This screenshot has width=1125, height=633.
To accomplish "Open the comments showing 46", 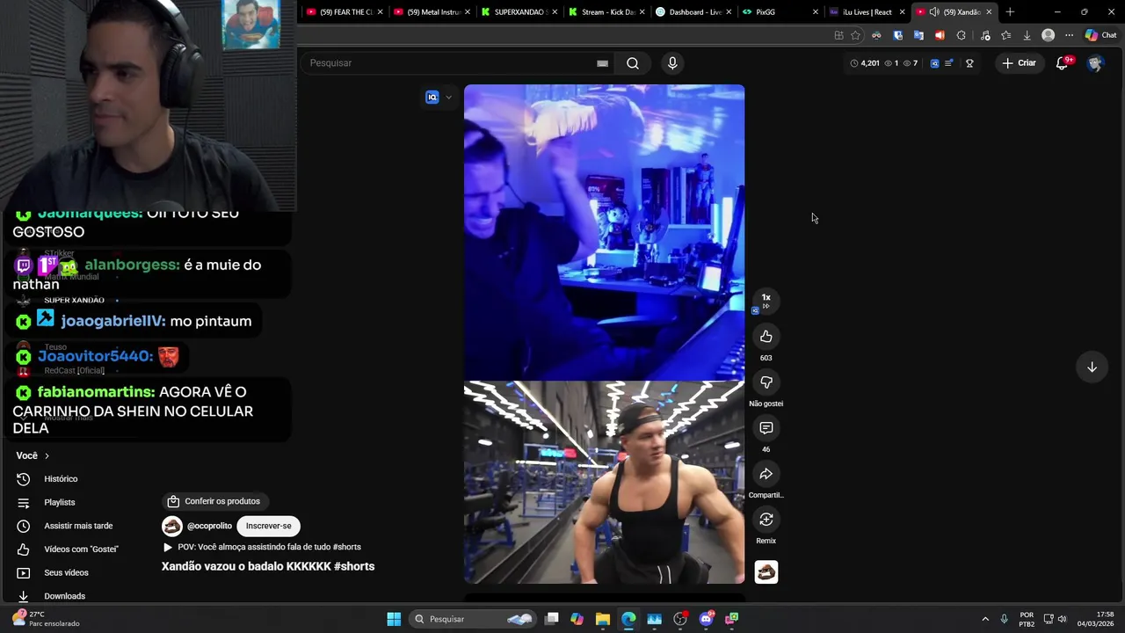I will tap(766, 428).
